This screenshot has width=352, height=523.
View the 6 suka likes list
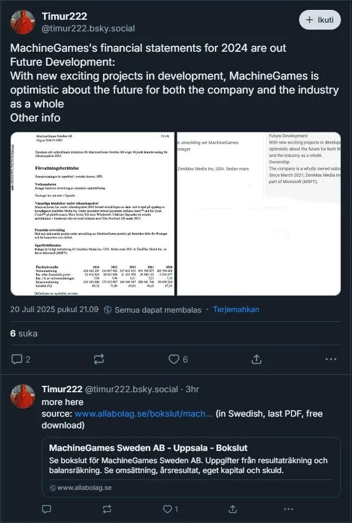tap(24, 334)
